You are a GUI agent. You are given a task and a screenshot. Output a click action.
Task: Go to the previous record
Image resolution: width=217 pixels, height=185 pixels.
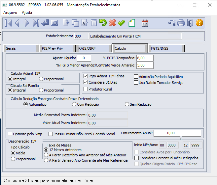[x=17, y=23]
